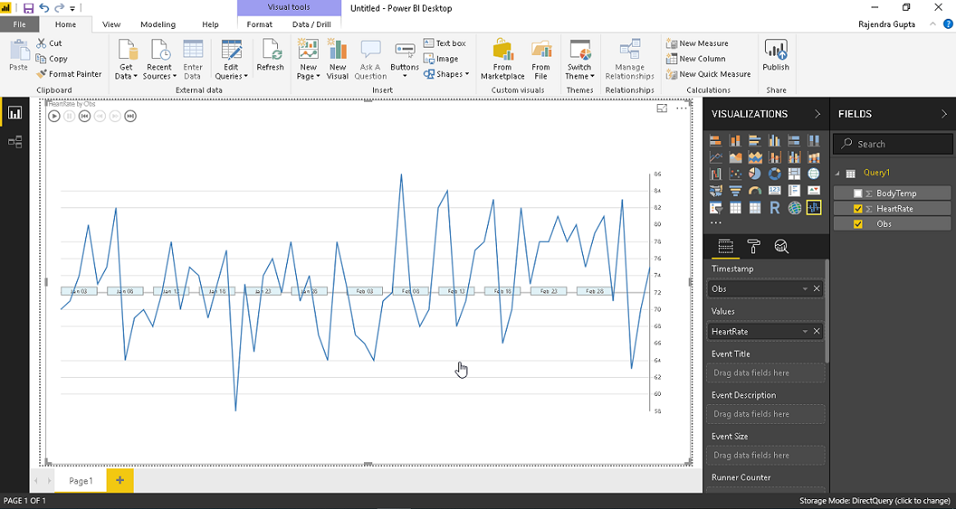Click the help question mark icon
The image size is (956, 509).
point(948,25)
